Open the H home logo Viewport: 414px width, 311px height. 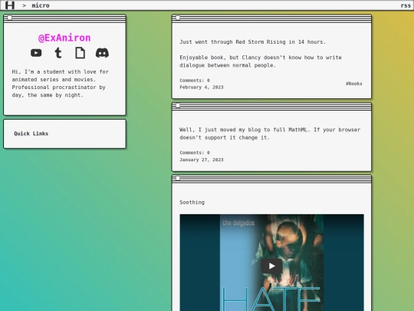[x=10, y=5]
